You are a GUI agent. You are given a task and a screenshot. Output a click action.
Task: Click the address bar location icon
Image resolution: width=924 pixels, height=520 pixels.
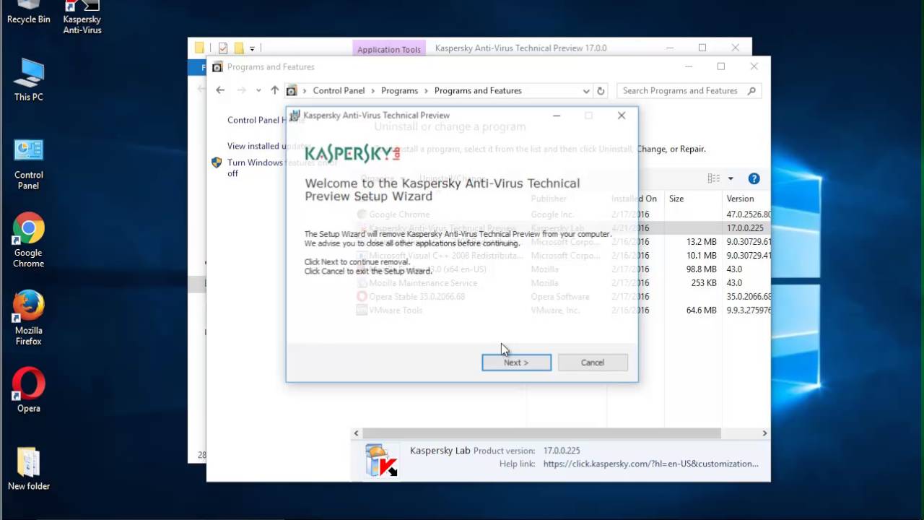click(292, 90)
